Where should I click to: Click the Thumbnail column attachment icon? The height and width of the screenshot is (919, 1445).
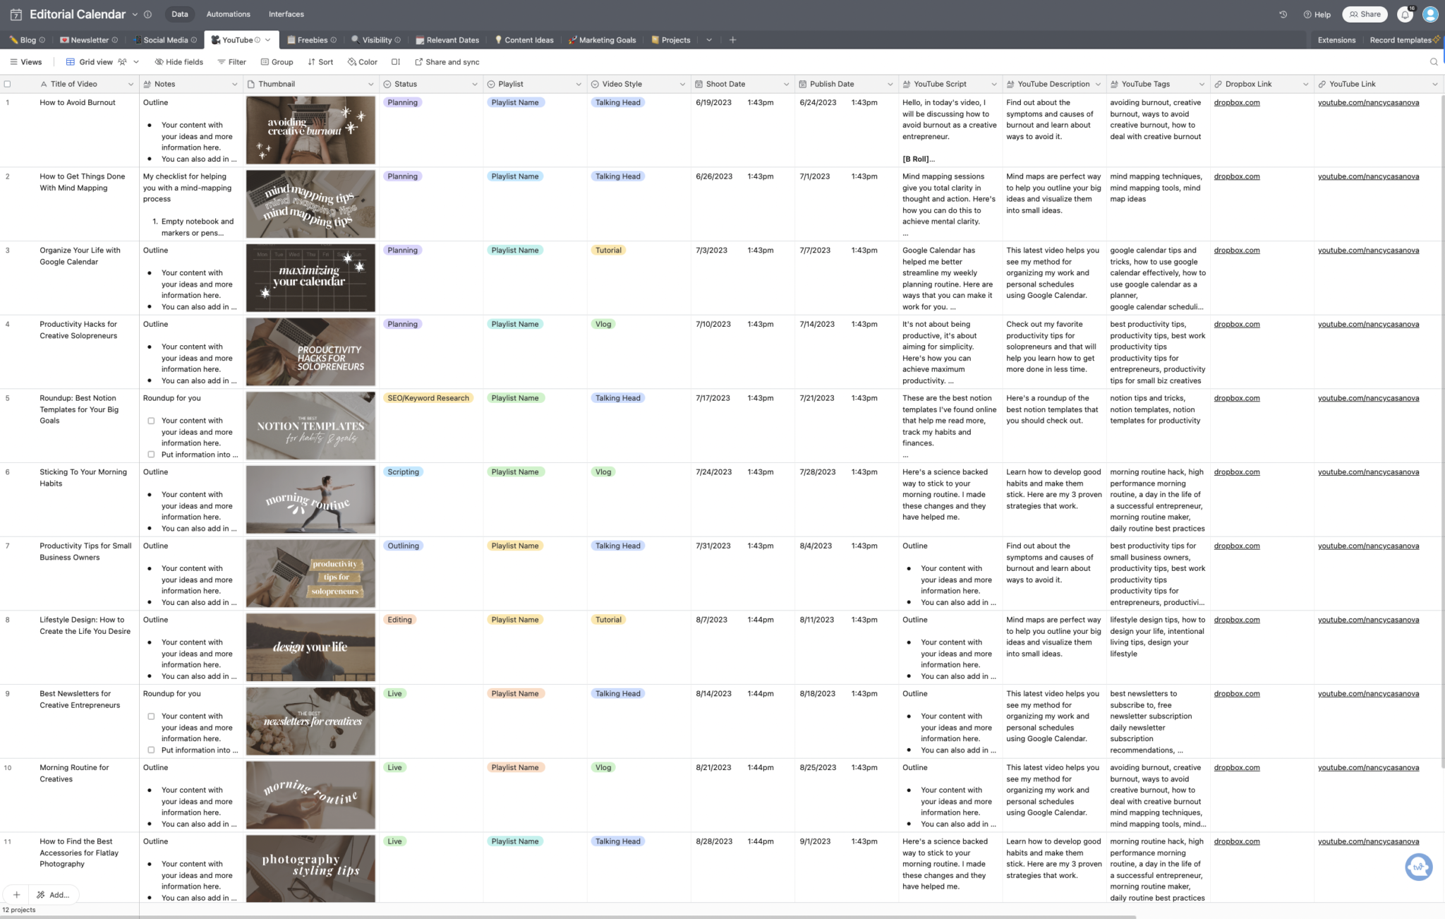pos(250,84)
